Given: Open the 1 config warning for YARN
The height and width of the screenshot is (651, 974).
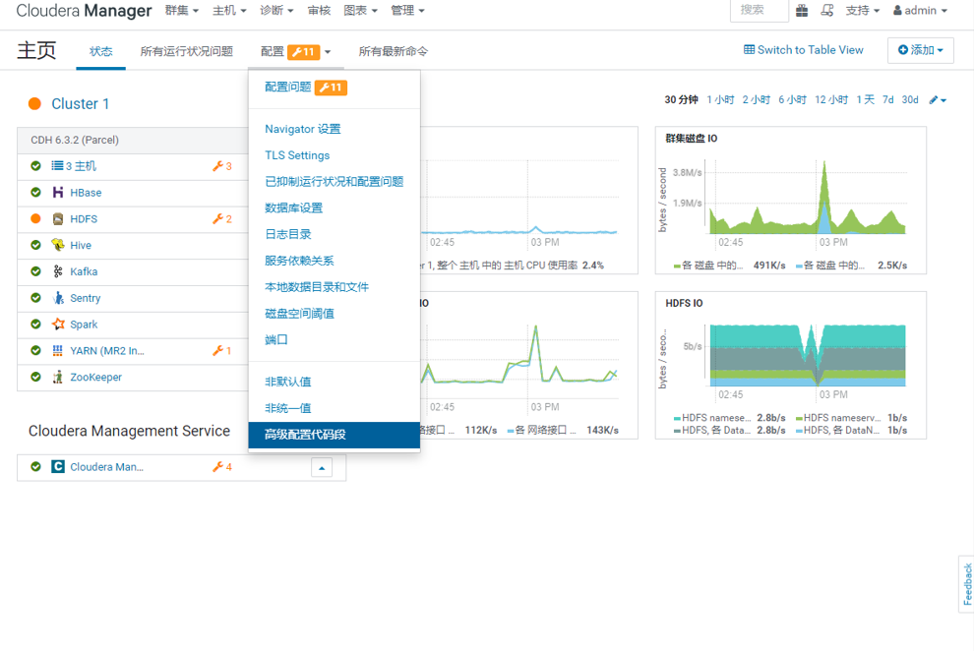Looking at the screenshot, I should (x=222, y=351).
